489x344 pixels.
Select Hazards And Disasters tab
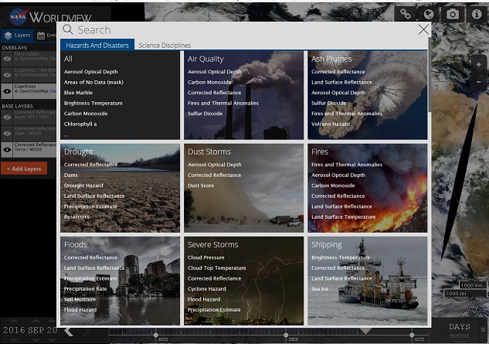(97, 46)
